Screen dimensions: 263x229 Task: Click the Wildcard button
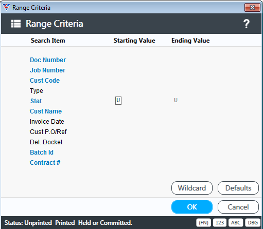192,188
